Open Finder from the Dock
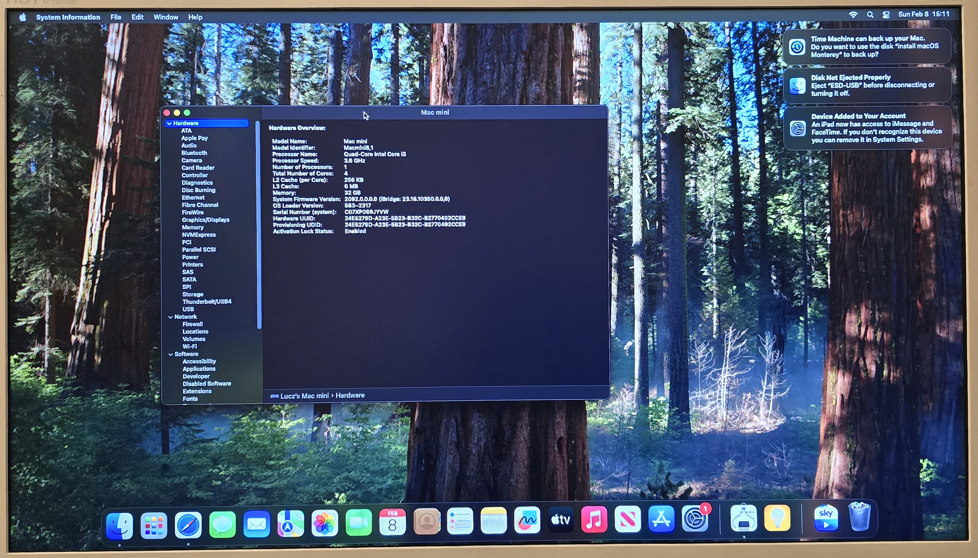This screenshot has height=558, width=978. [120, 525]
